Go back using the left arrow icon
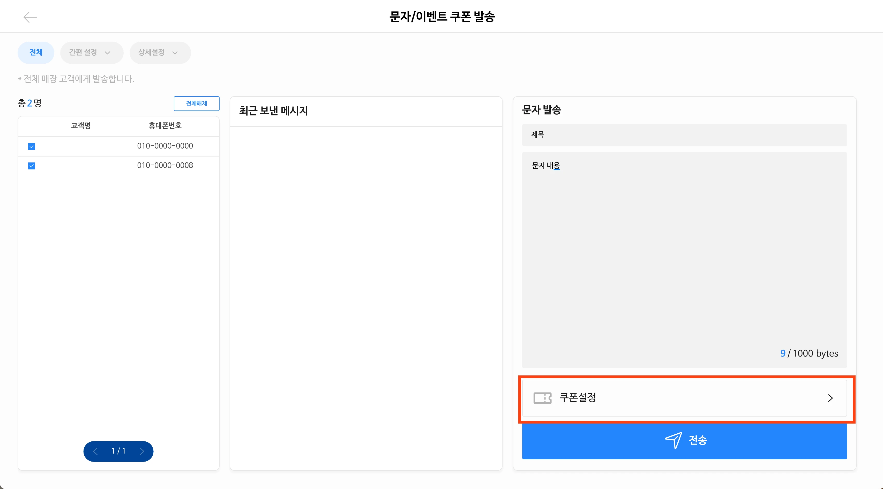This screenshot has width=883, height=489. click(30, 17)
